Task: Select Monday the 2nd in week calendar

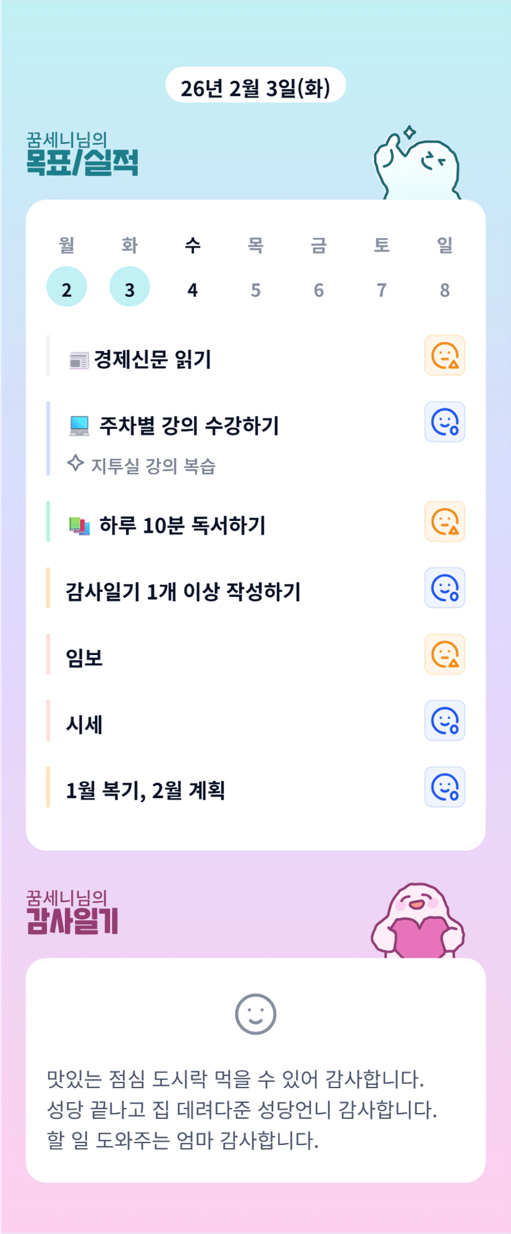Action: pyautogui.click(x=67, y=287)
